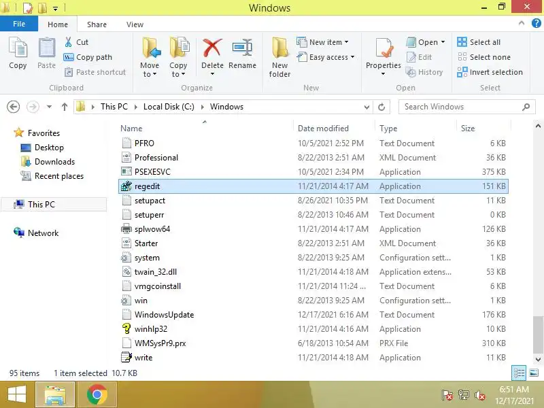This screenshot has width=544, height=408.
Task: Rename the selected file
Action: 242,54
